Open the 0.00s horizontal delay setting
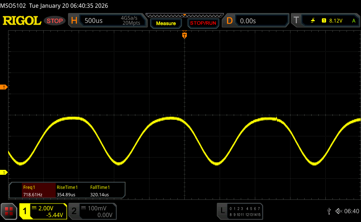Screen dimensions: 361x222 [248, 21]
